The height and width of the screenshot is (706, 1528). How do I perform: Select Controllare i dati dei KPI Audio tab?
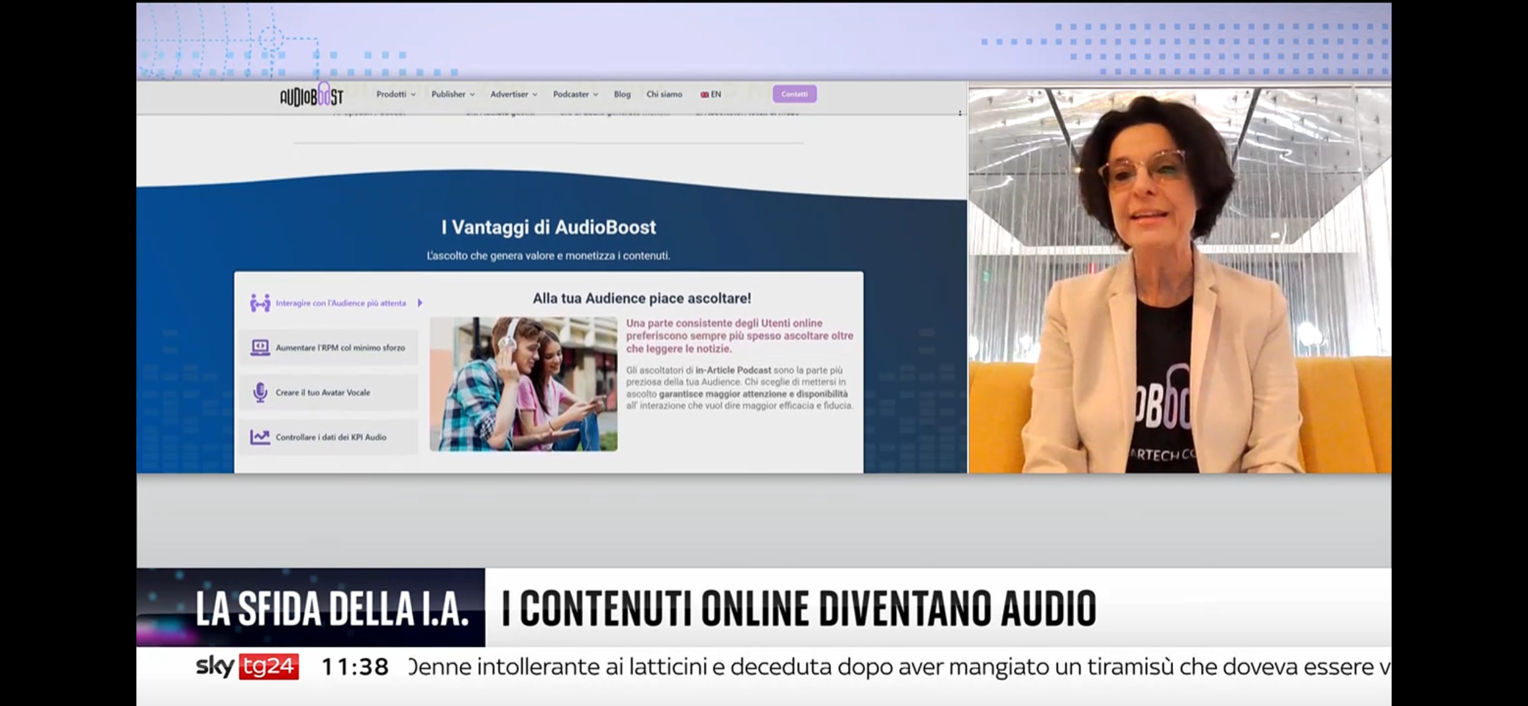[x=329, y=437]
